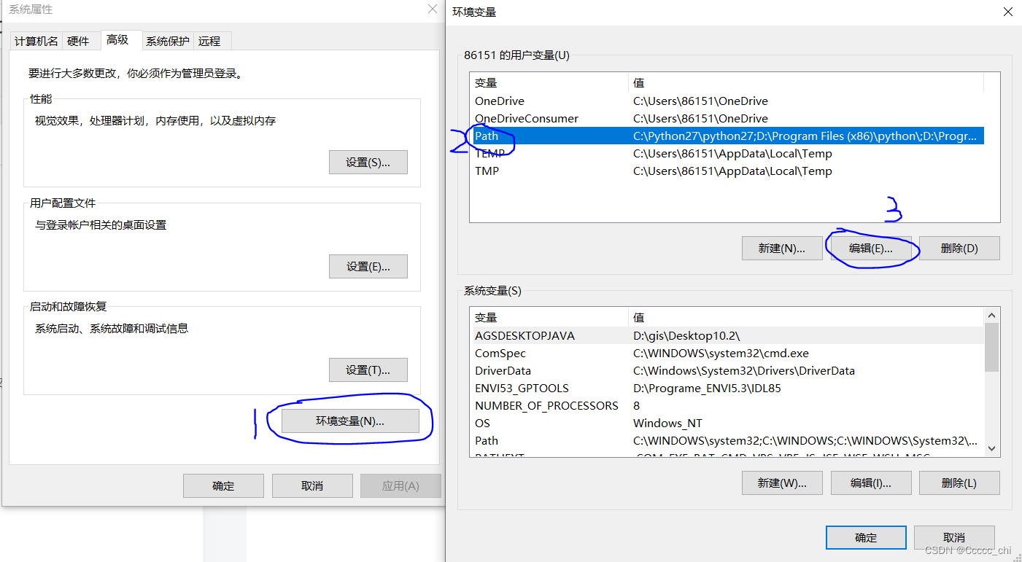Switch to the 系统保护 tab
1022x562 pixels.
click(x=167, y=40)
